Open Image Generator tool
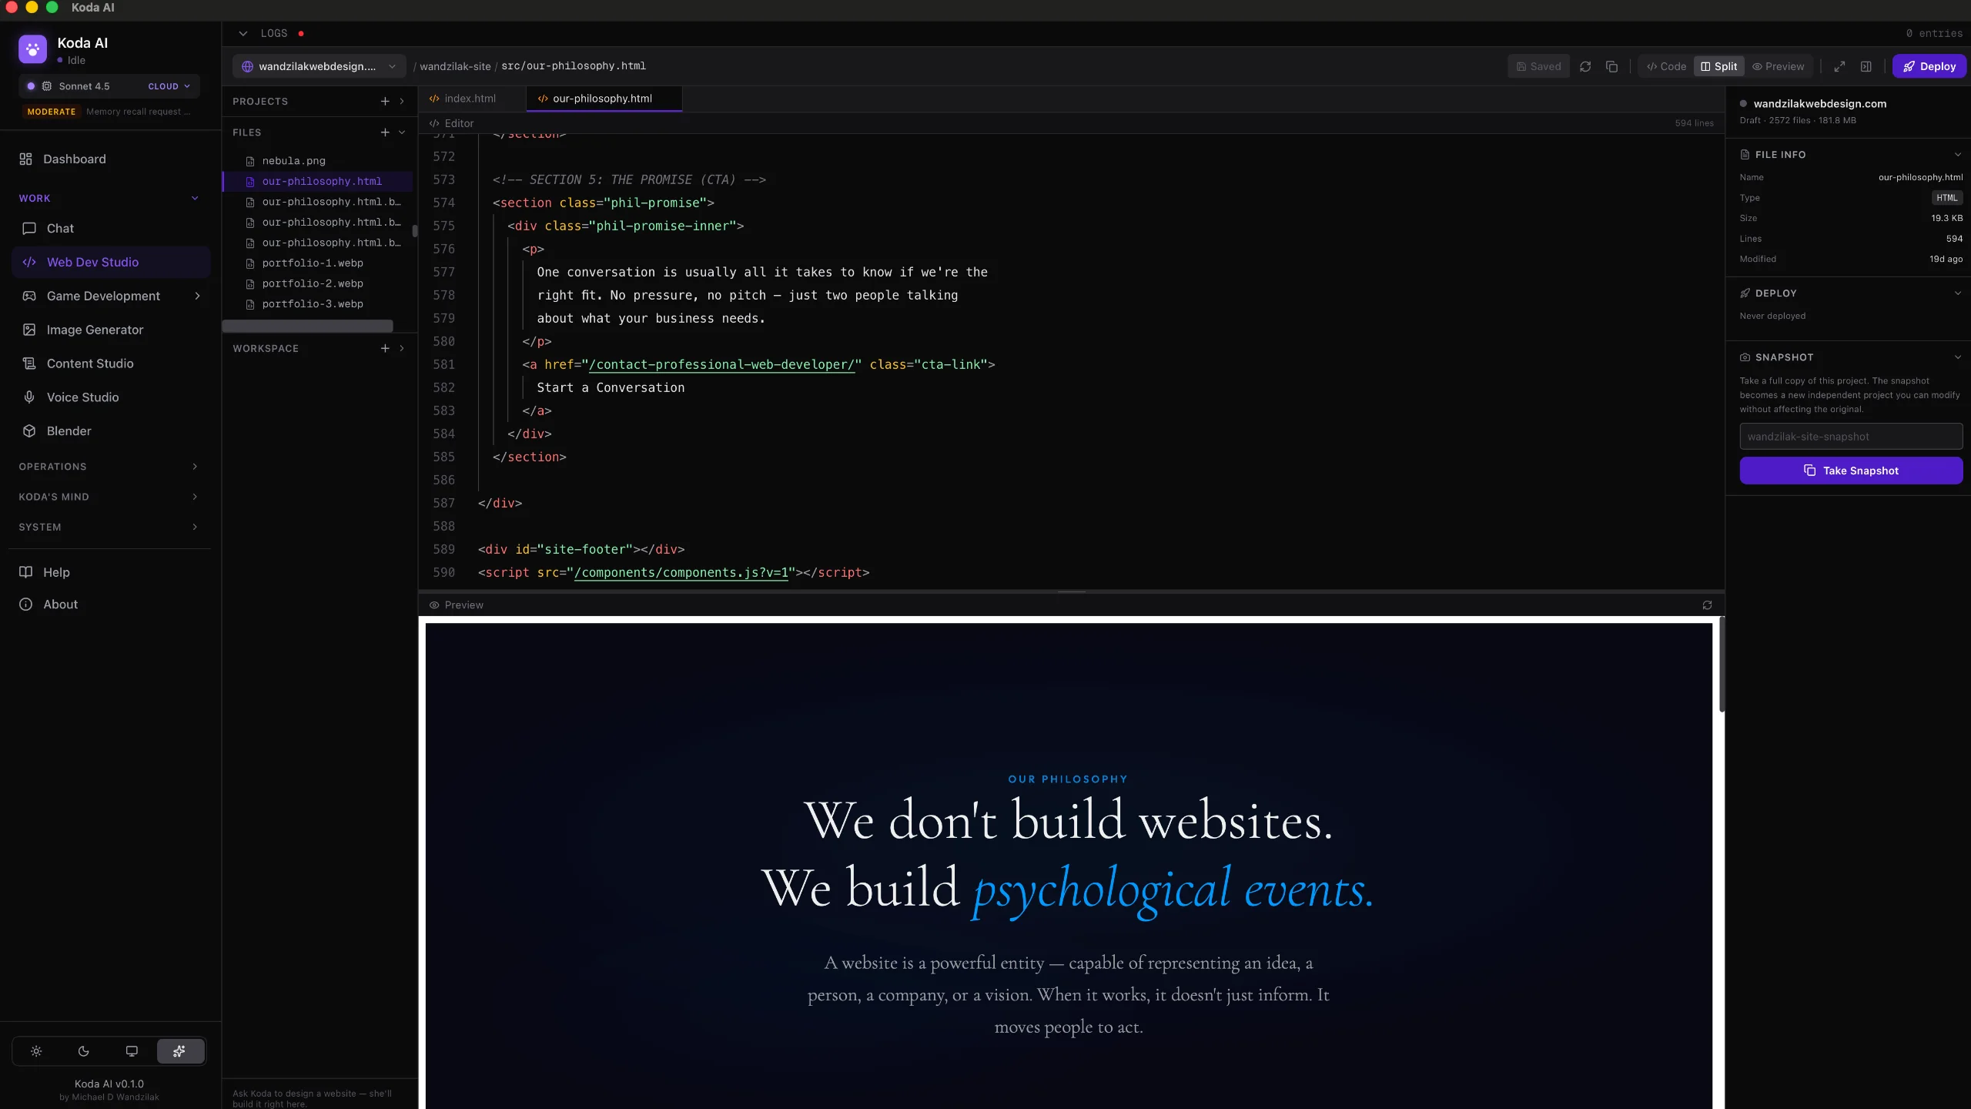Screen dimensions: 1971x1109 [95, 330]
